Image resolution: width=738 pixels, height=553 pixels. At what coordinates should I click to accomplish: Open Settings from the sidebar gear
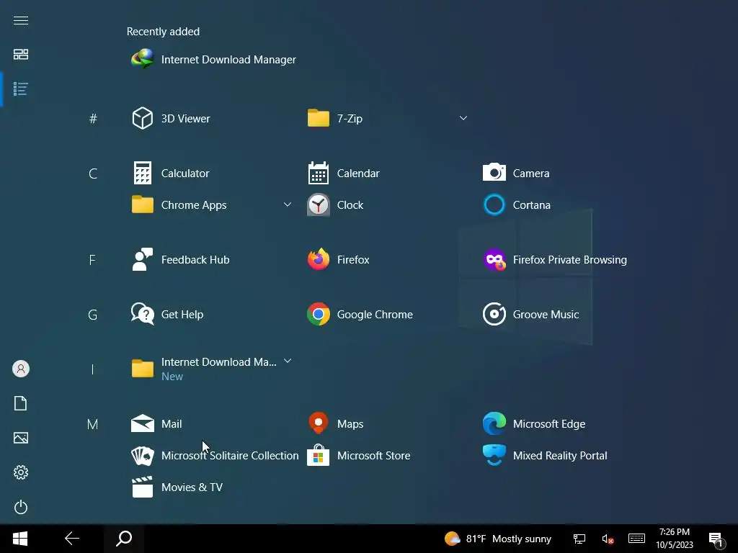[21, 472]
